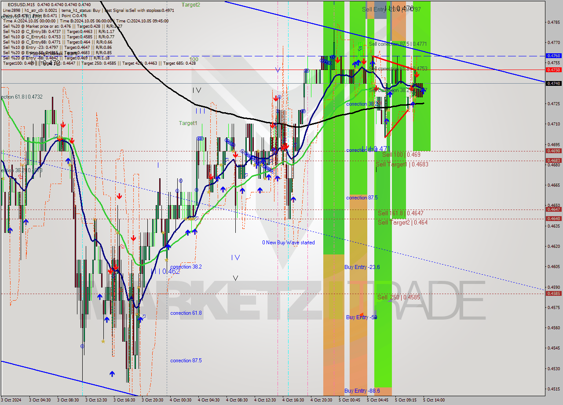Click the 'Sell 100 | 0.469' label

(401, 155)
